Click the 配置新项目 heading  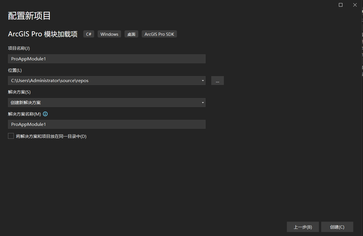29,16
